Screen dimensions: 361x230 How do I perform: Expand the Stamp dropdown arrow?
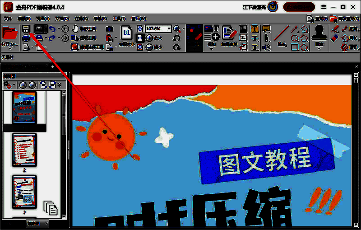point(319,49)
